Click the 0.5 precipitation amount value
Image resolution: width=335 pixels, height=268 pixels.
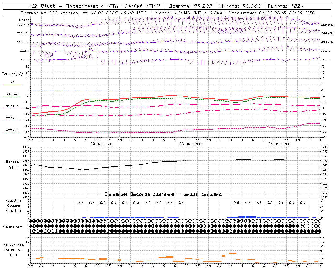coord(236,203)
